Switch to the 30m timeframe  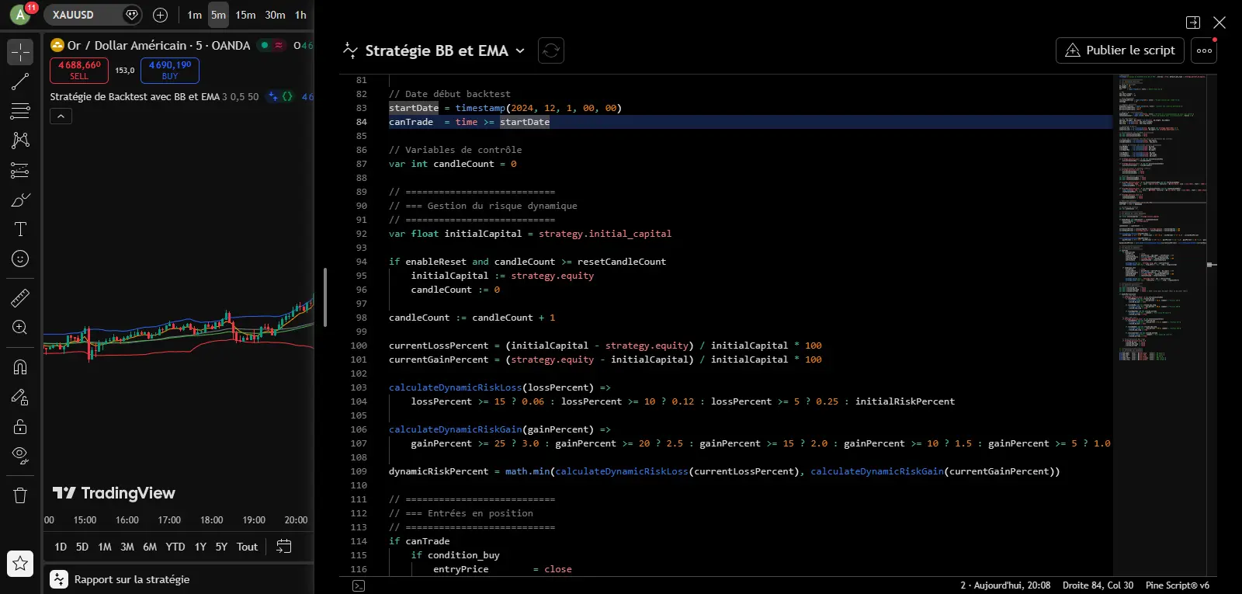[x=275, y=15]
